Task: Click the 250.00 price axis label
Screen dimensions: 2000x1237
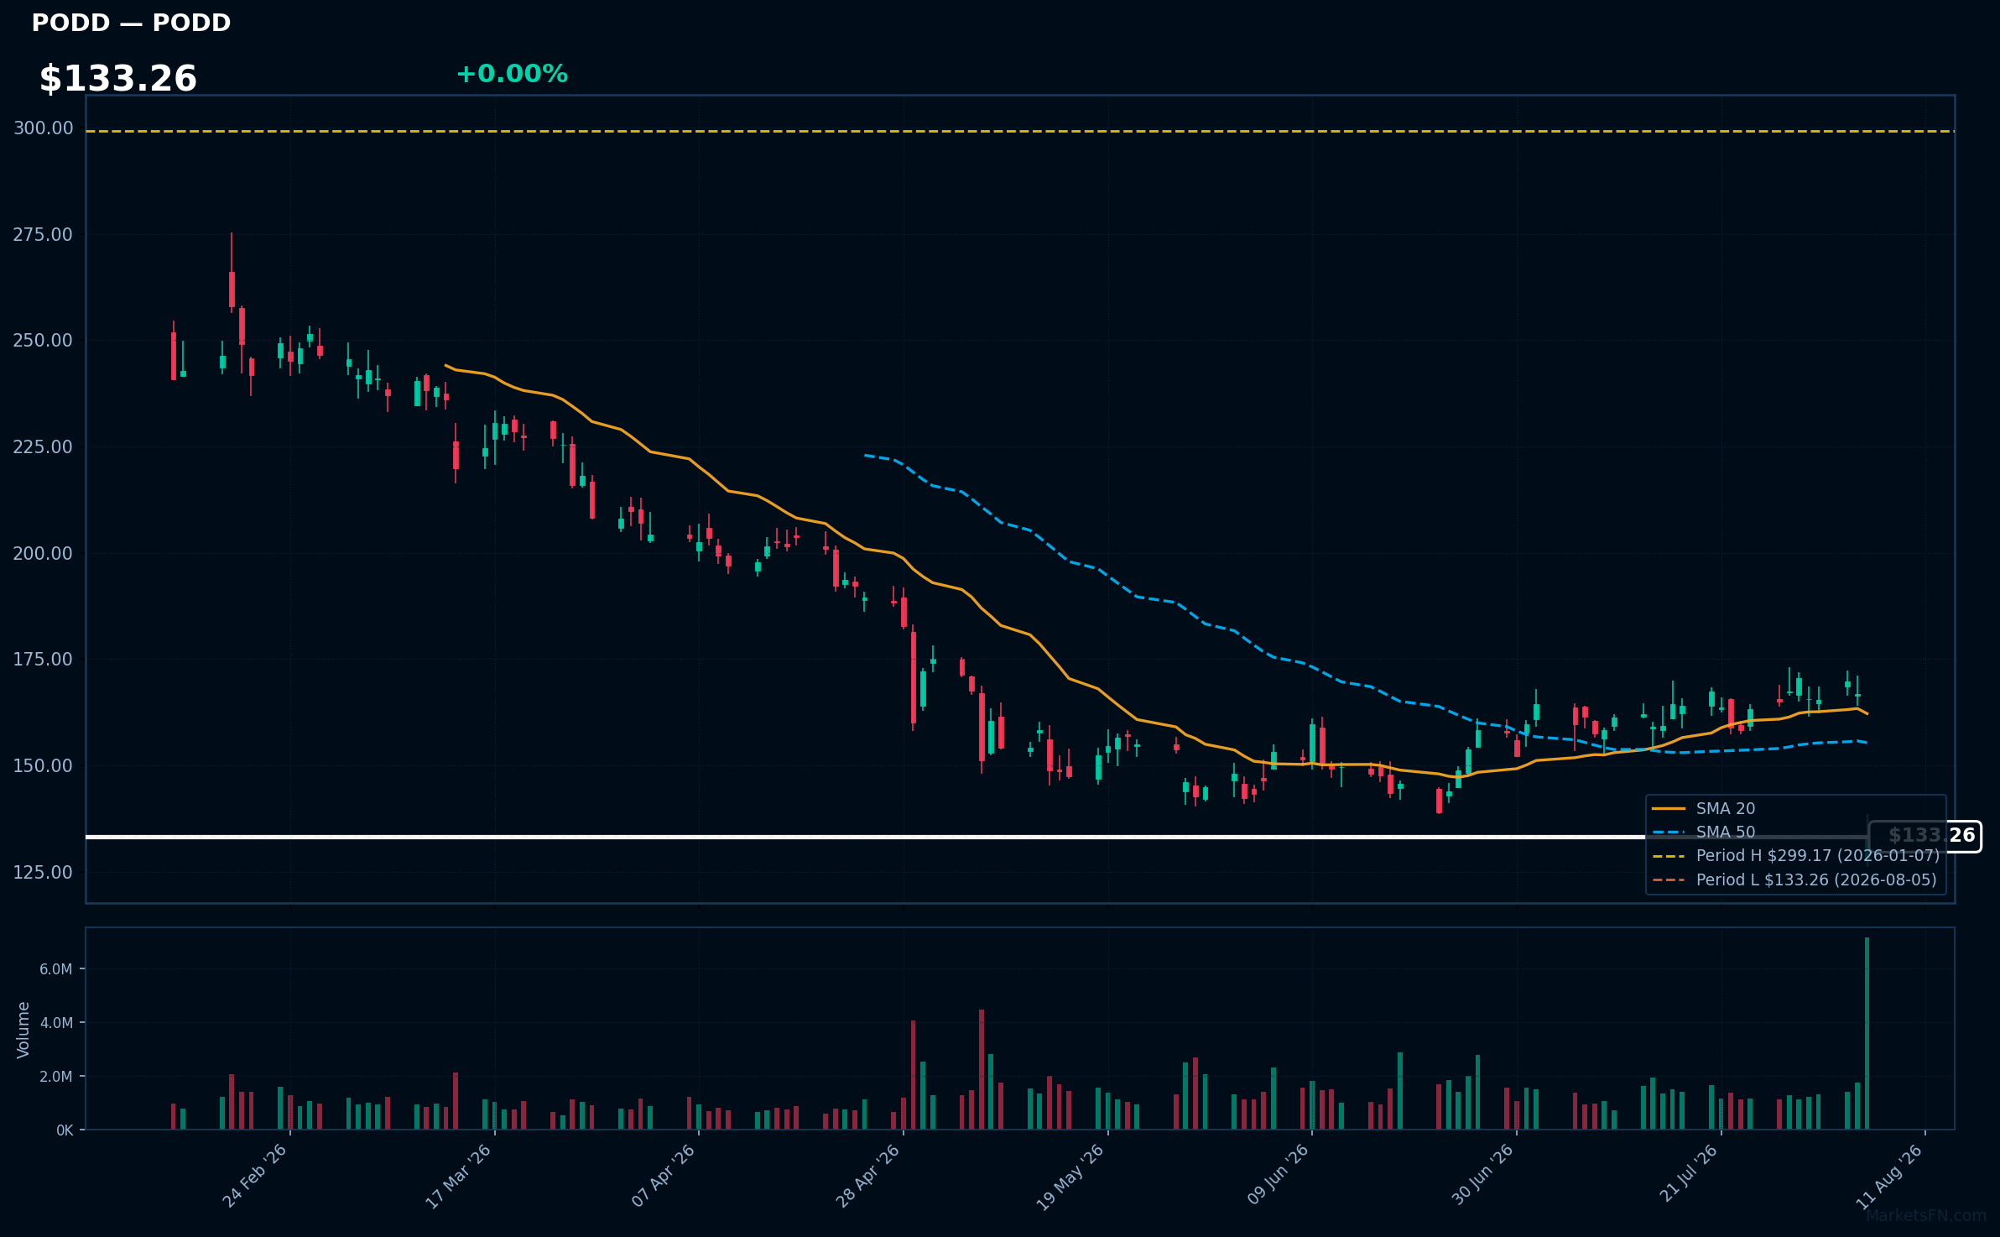Action: point(43,341)
